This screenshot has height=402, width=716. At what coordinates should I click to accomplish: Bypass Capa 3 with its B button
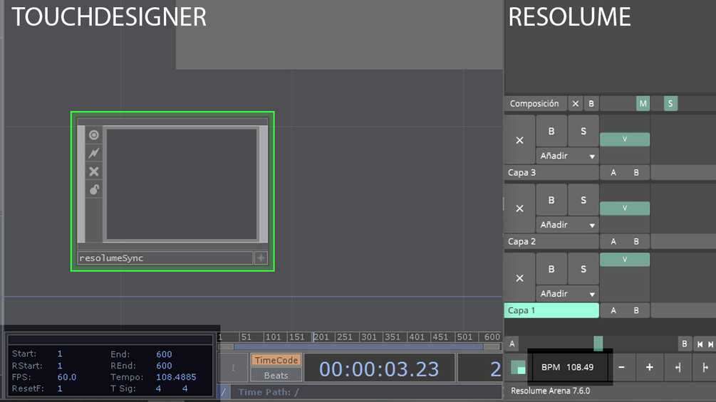click(x=551, y=131)
